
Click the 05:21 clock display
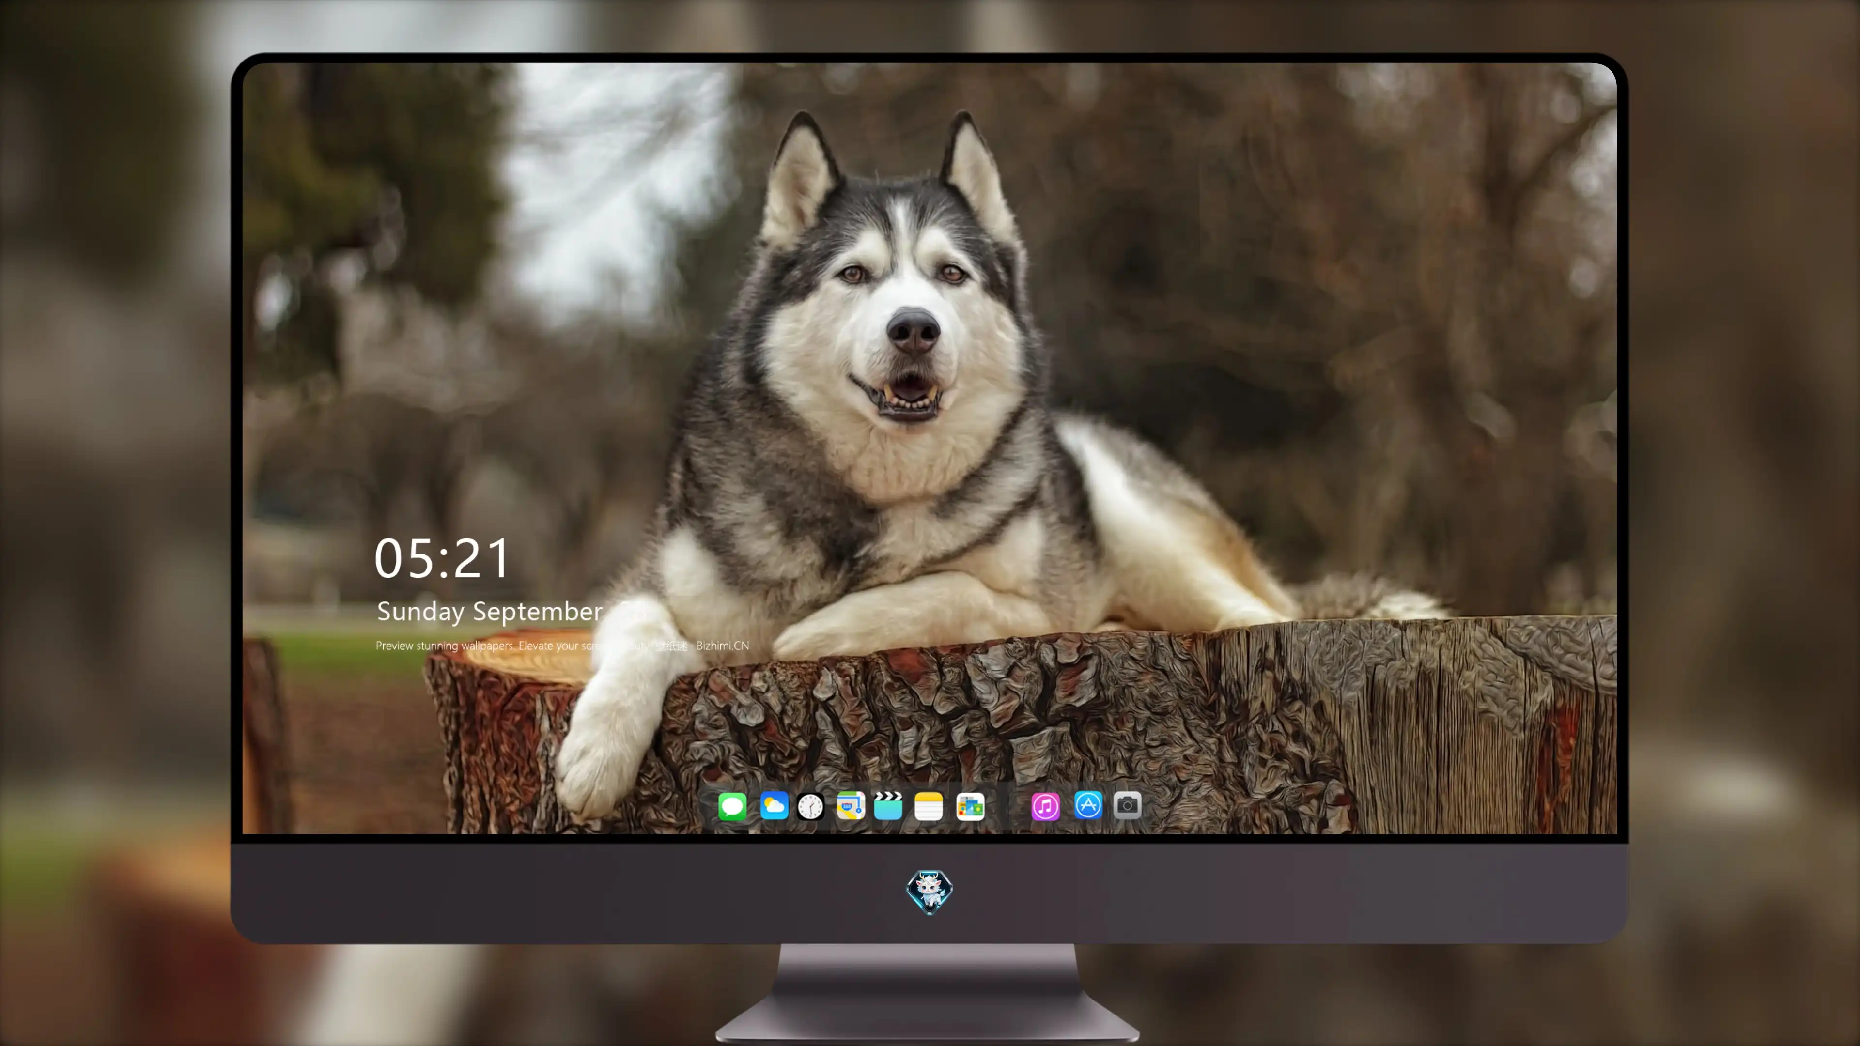pos(442,559)
